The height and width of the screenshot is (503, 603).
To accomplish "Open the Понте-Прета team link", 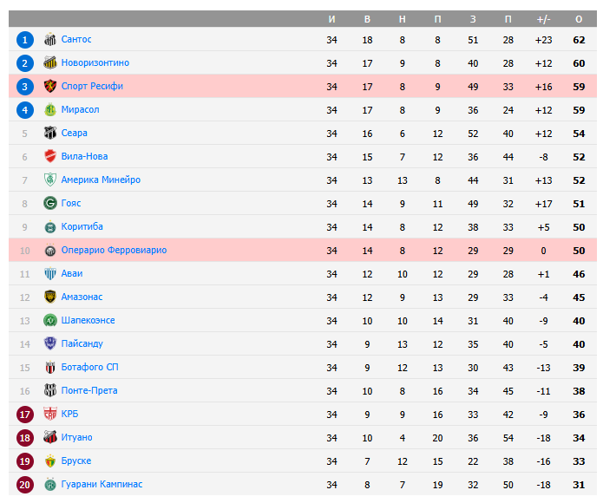I will point(89,391).
